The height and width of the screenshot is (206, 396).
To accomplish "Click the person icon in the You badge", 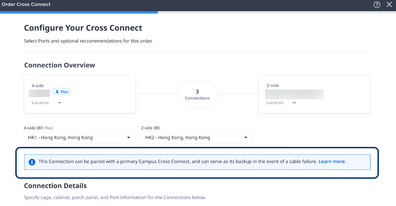I will coord(57,91).
